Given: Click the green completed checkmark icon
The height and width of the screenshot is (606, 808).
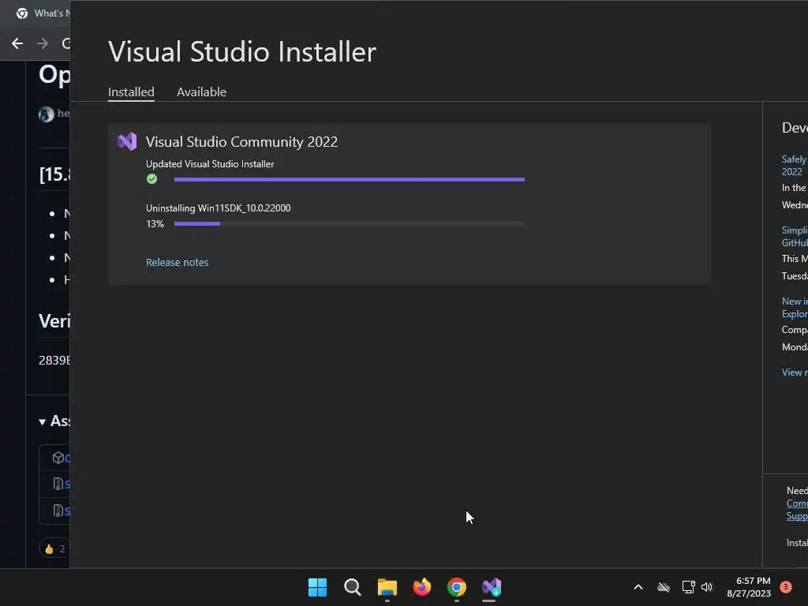Looking at the screenshot, I should point(151,179).
